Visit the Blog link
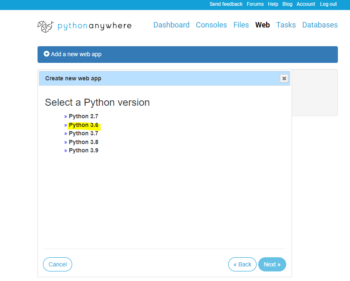The height and width of the screenshot is (281, 350). (287, 4)
